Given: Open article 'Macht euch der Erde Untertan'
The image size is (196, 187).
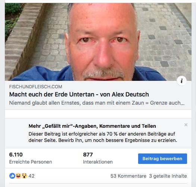Looking at the screenshot, I should tap(79, 95).
